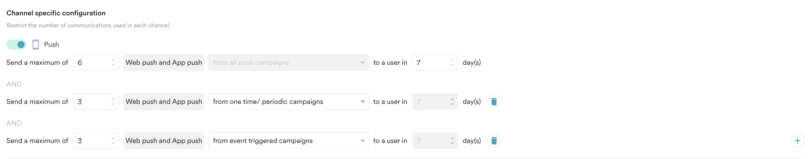This screenshot has width=812, height=159.
Task: Increase the first rule's days stepper
Action: click(452, 60)
